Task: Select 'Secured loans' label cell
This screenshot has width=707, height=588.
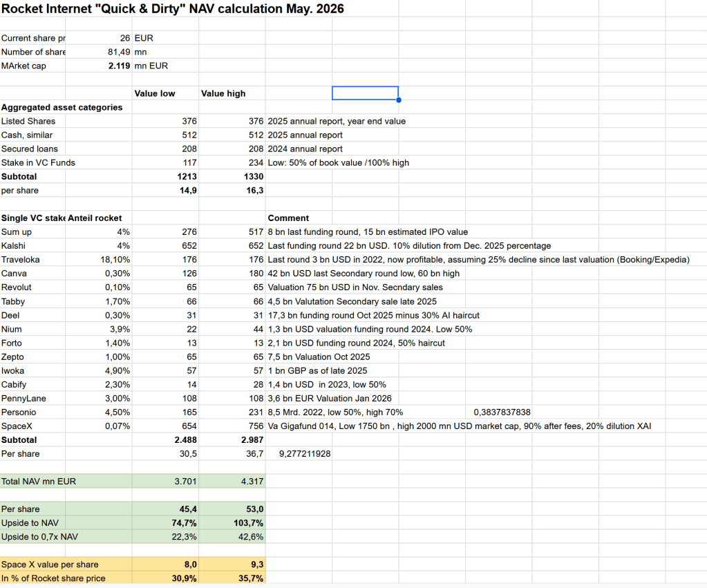Action: pyautogui.click(x=29, y=149)
